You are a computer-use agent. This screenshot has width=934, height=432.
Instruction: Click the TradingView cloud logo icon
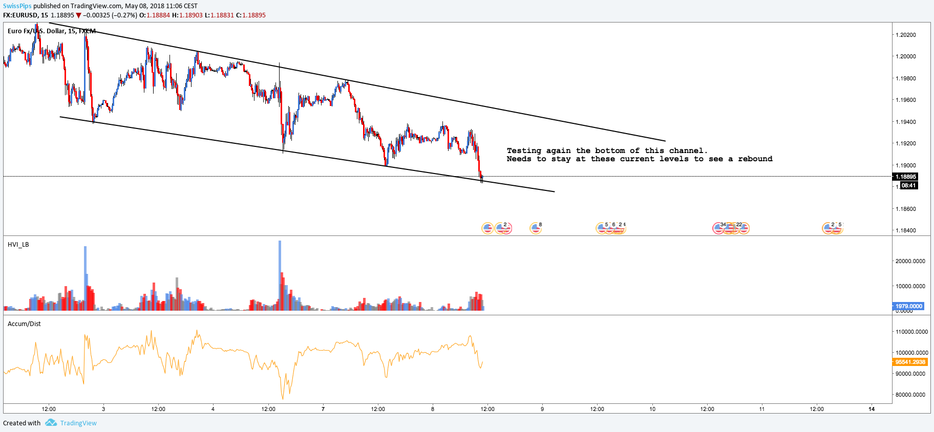pyautogui.click(x=51, y=423)
